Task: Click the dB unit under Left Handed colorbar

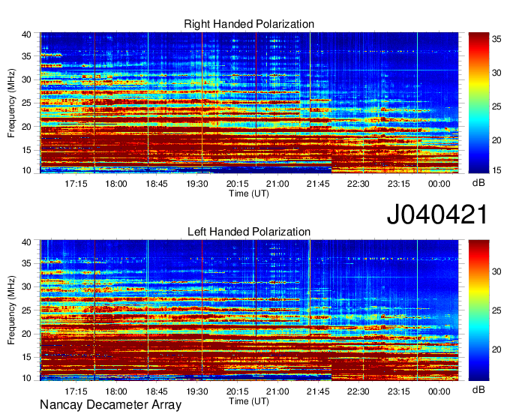Action: click(x=478, y=390)
